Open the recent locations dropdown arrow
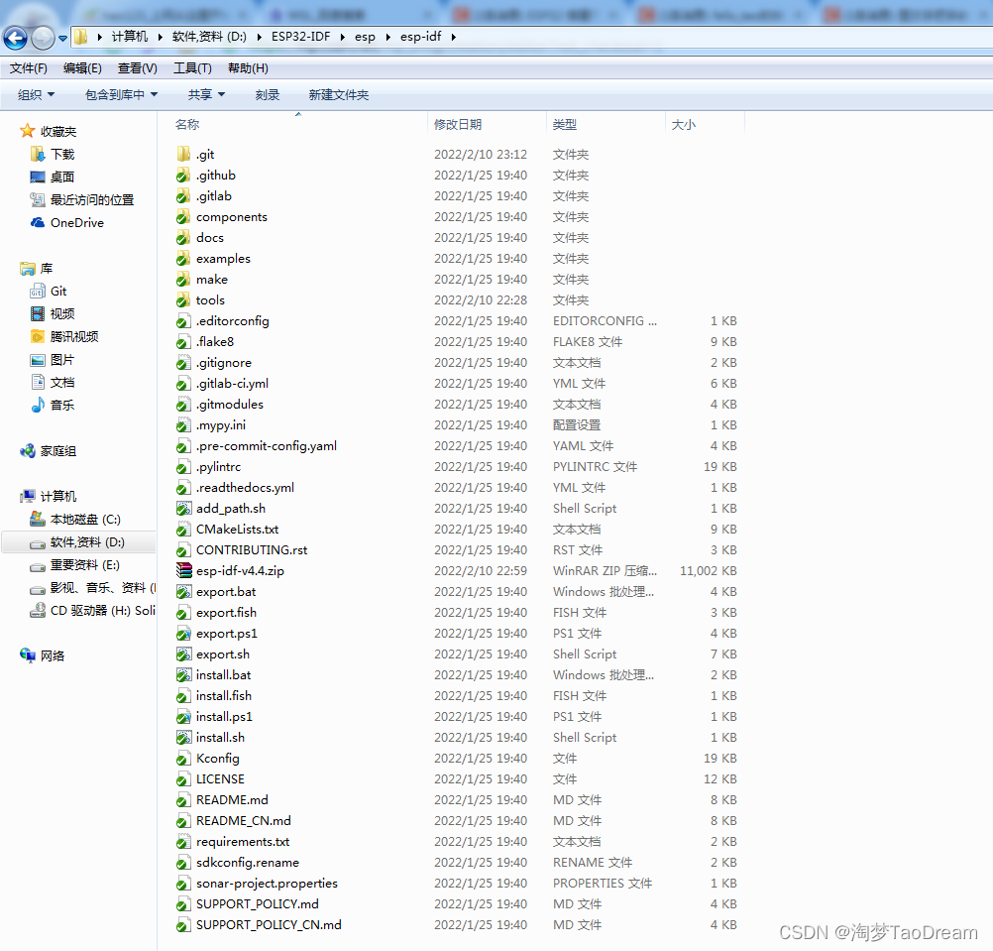The height and width of the screenshot is (951, 993). coord(62,38)
